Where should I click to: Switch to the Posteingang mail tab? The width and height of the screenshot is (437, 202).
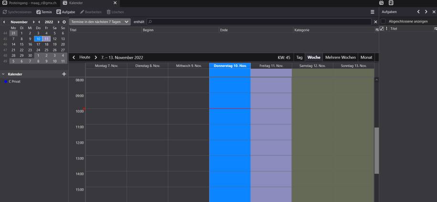pyautogui.click(x=30, y=3)
